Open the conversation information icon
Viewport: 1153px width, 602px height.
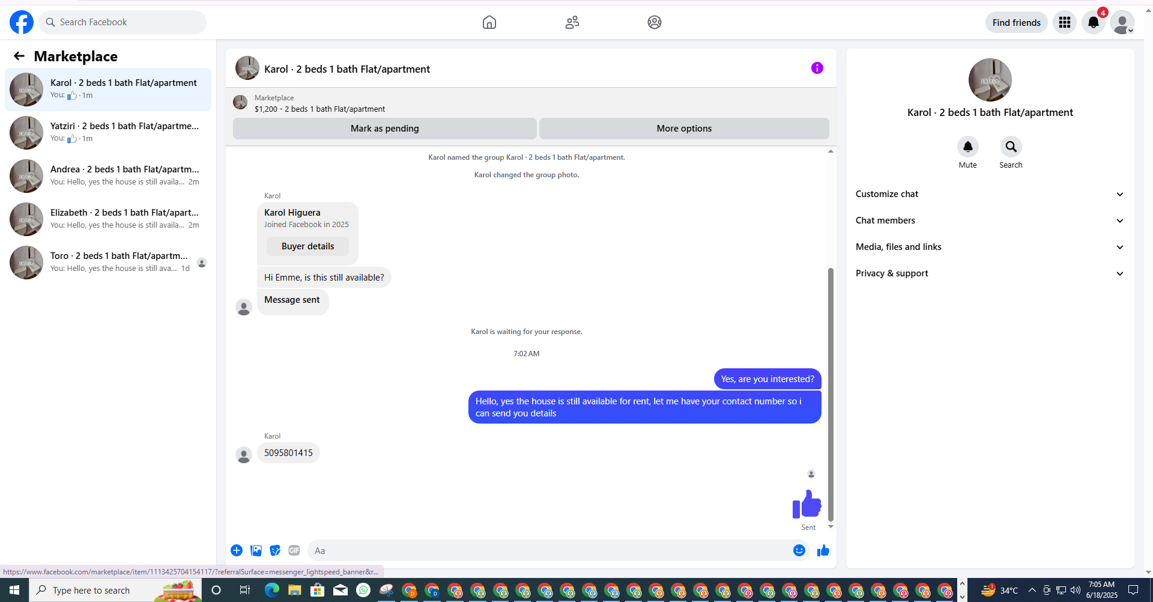[x=817, y=68]
